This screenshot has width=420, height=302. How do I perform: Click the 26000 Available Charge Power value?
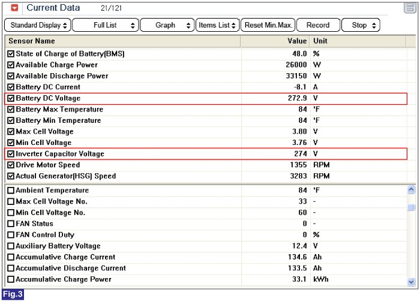point(296,65)
